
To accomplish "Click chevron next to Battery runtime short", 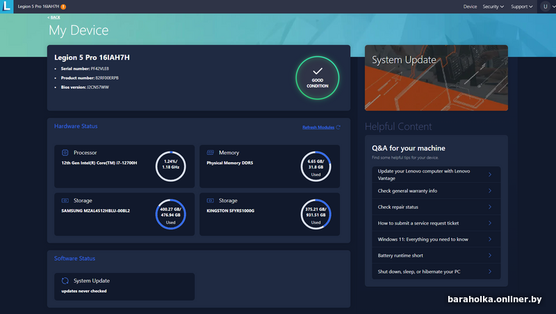I will click(x=490, y=255).
